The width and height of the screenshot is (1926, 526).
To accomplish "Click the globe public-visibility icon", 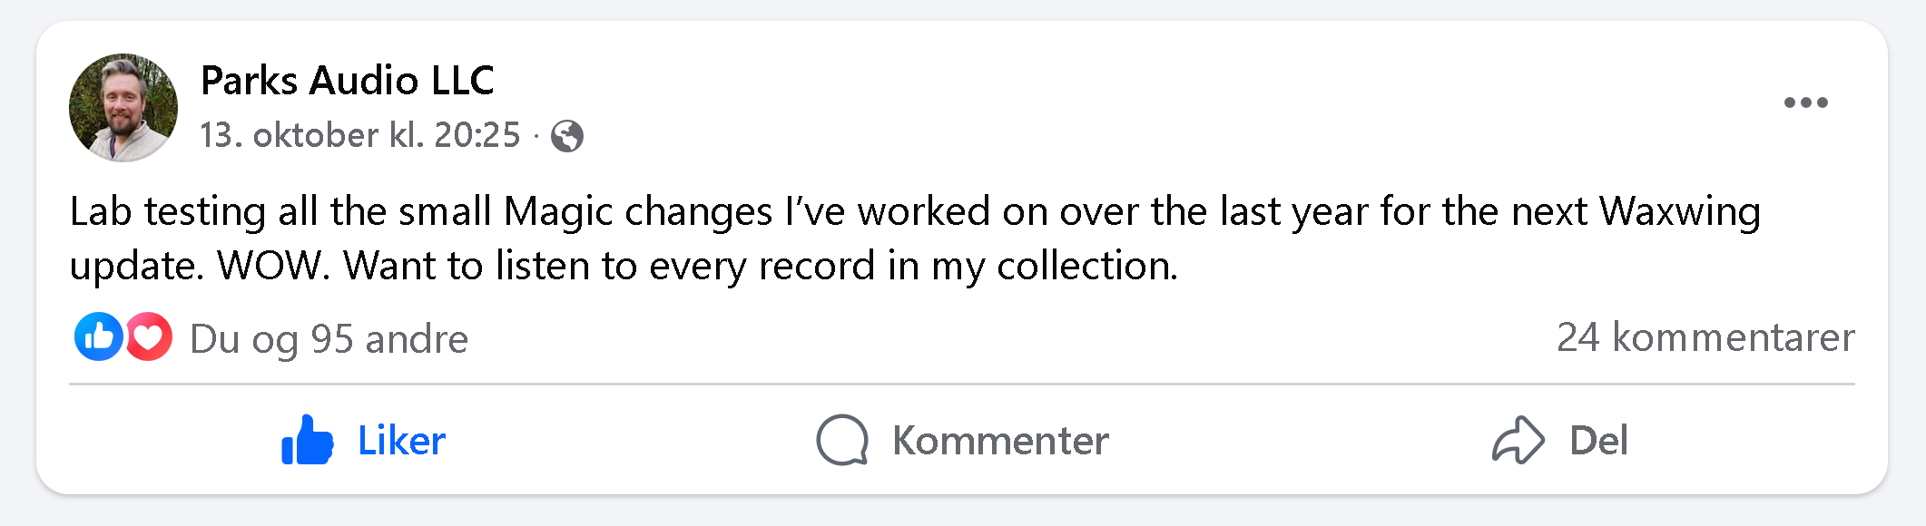I will [567, 136].
